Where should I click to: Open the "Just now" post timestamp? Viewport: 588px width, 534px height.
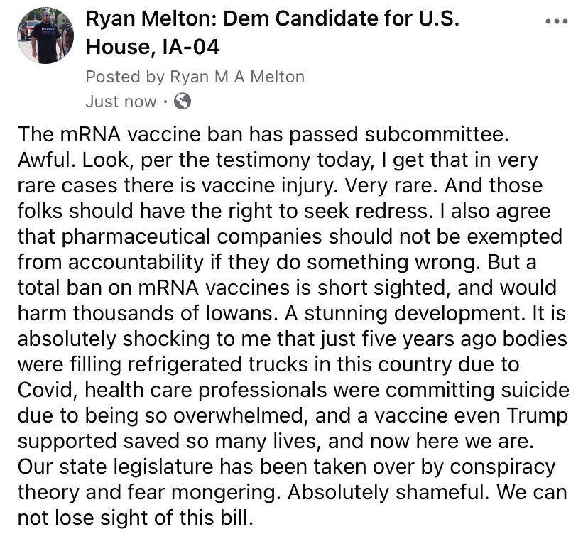[121, 102]
